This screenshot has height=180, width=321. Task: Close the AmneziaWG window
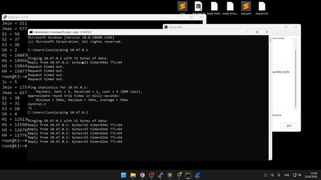(296, 27)
